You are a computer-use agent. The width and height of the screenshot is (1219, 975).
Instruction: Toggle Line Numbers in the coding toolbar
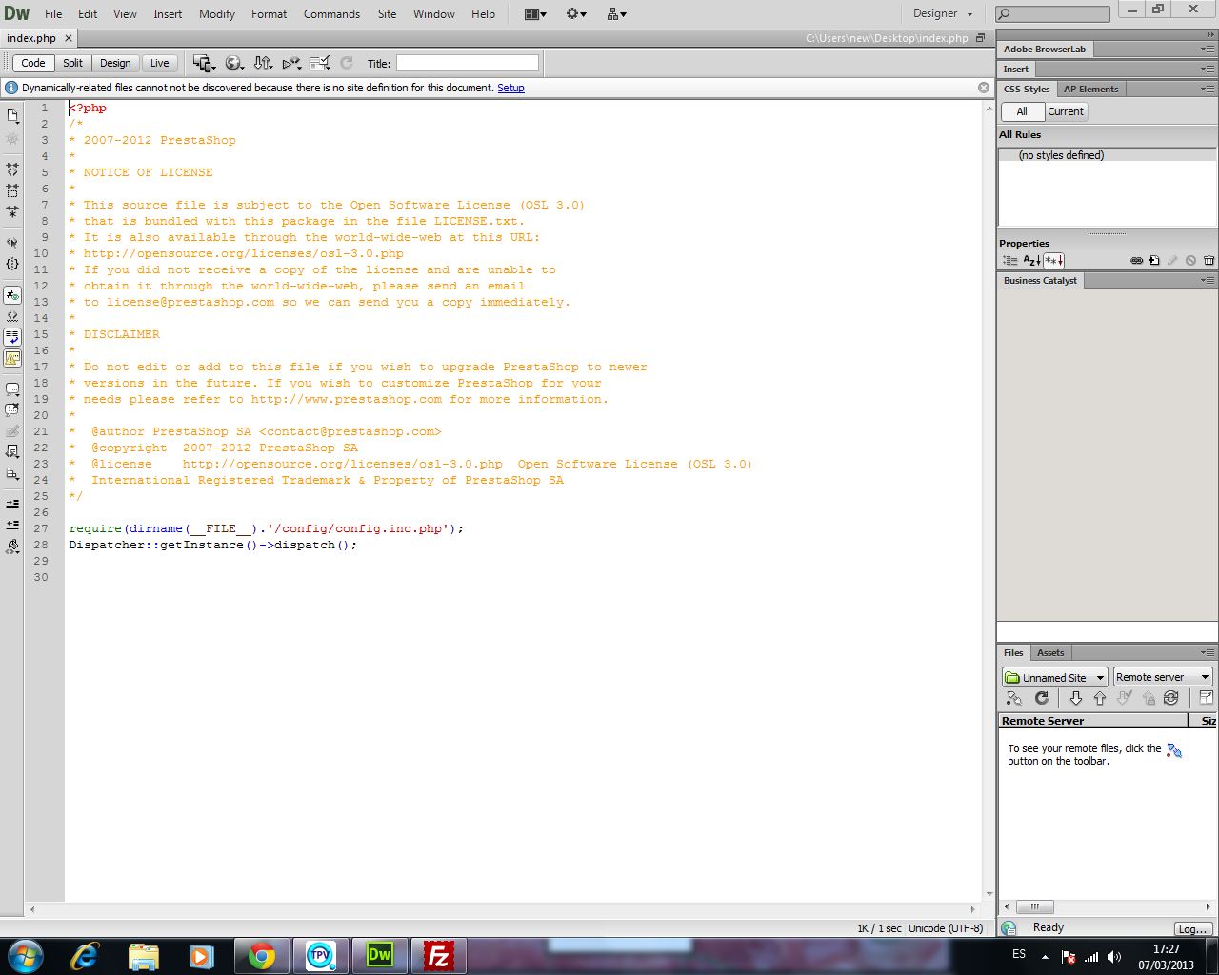pos(12,296)
